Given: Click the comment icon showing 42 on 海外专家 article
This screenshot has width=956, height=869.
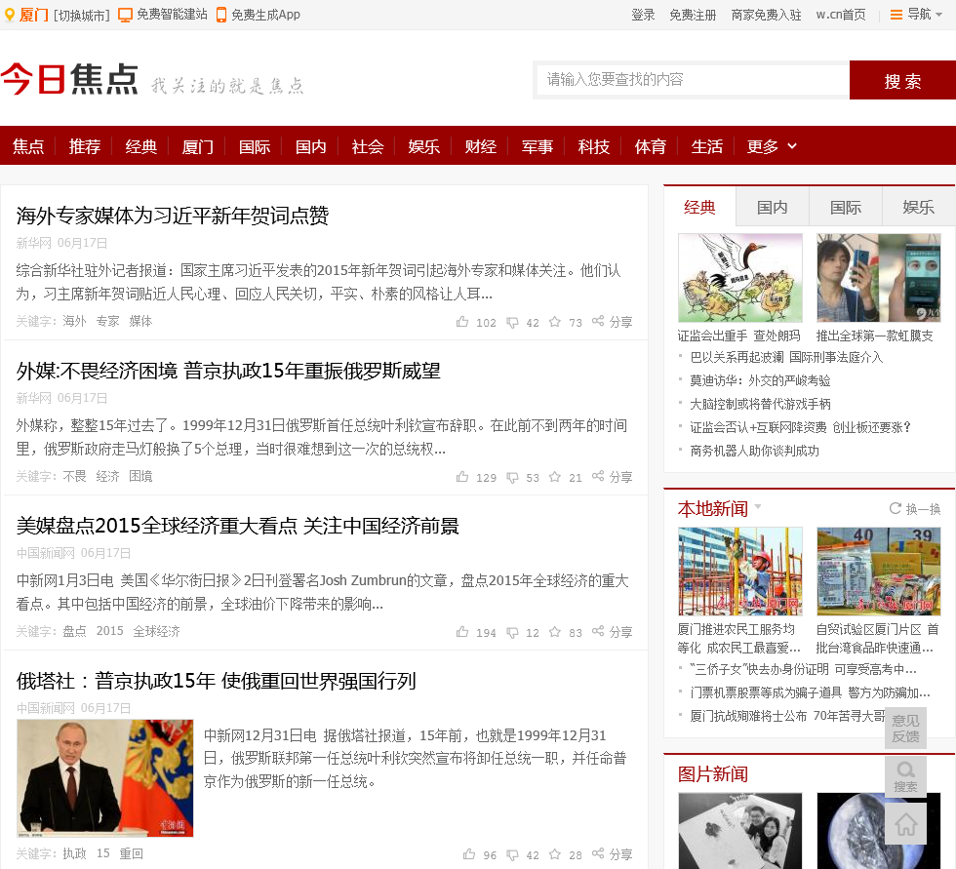Looking at the screenshot, I should (513, 323).
